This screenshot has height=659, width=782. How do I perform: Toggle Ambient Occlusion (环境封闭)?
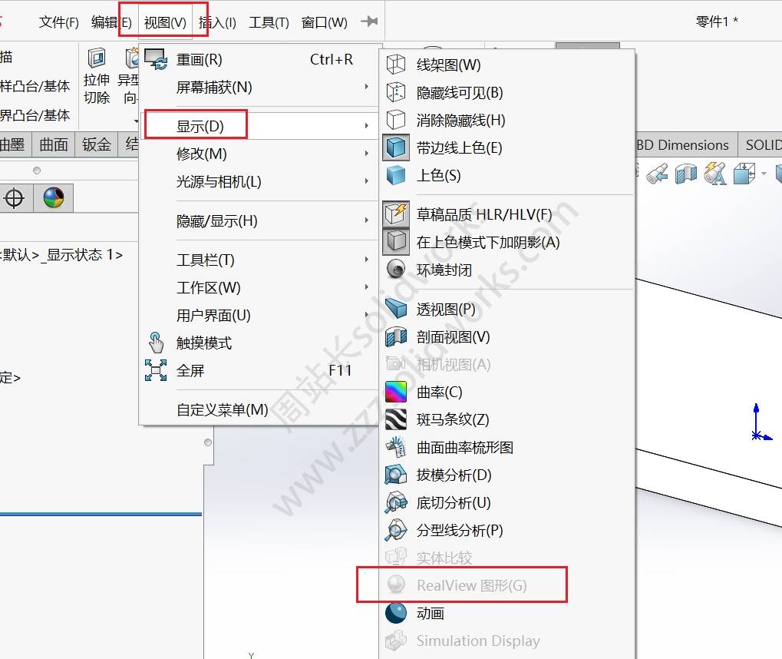pos(506,270)
